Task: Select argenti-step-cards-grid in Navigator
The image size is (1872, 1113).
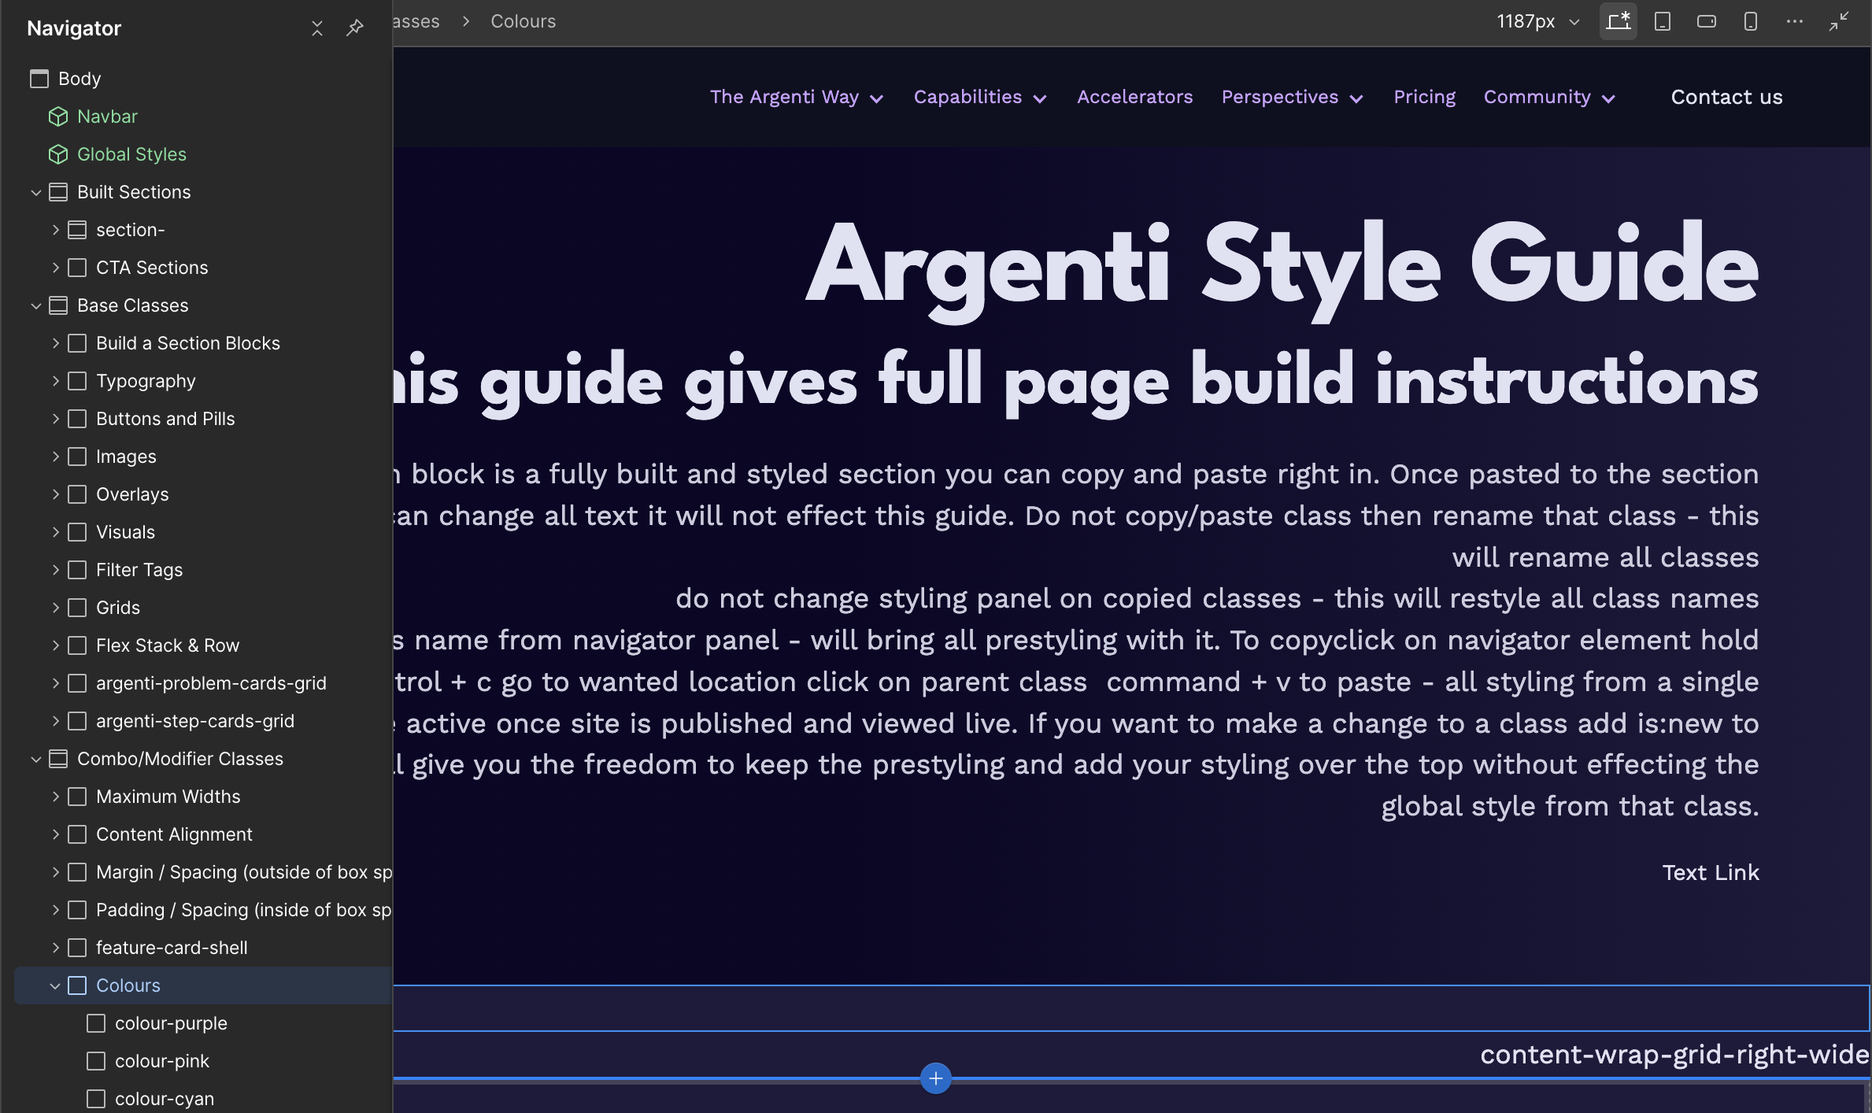Action: pos(203,721)
